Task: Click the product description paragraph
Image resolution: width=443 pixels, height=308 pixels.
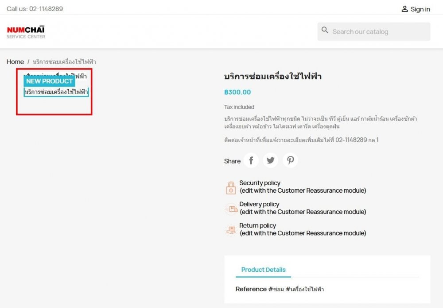Action: (321, 122)
